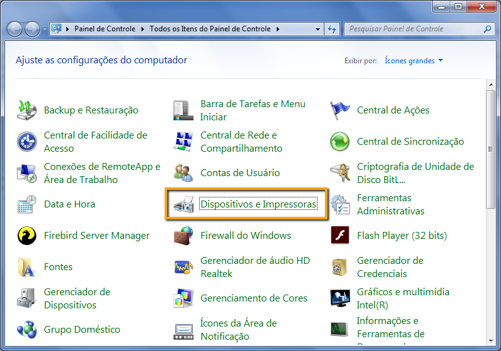Open the Grupo Doméstico spheres icon
This screenshot has height=351, width=501.
tap(26, 330)
